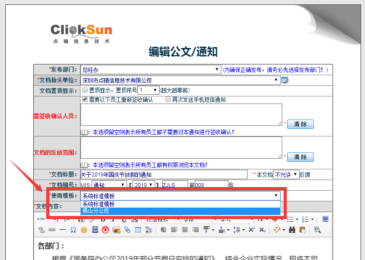Screen dimensions: 365x260
Task: Click 清除 button for distribution scope
Action: click(300, 157)
